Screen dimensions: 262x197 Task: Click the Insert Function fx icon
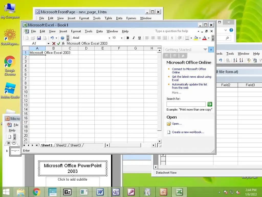63,44
